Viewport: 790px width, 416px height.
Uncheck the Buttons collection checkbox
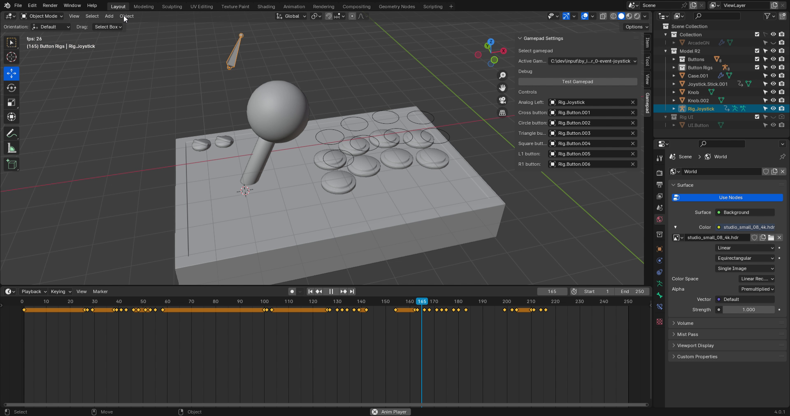[x=756, y=59]
